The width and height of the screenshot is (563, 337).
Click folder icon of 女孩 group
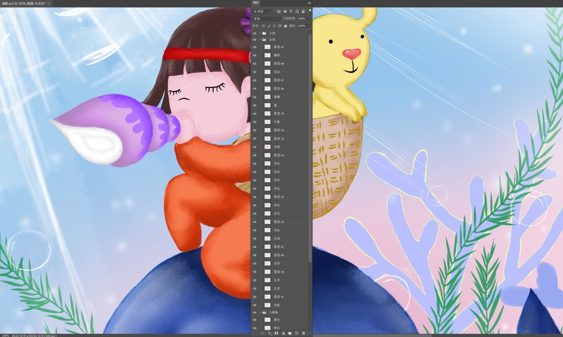[x=264, y=39]
